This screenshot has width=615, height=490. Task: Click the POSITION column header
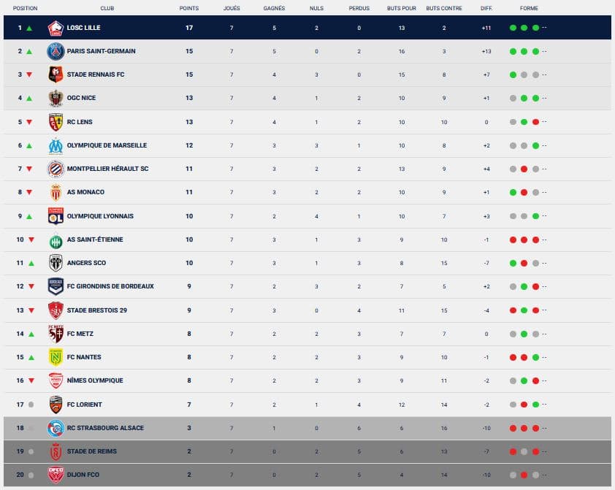[x=25, y=8]
